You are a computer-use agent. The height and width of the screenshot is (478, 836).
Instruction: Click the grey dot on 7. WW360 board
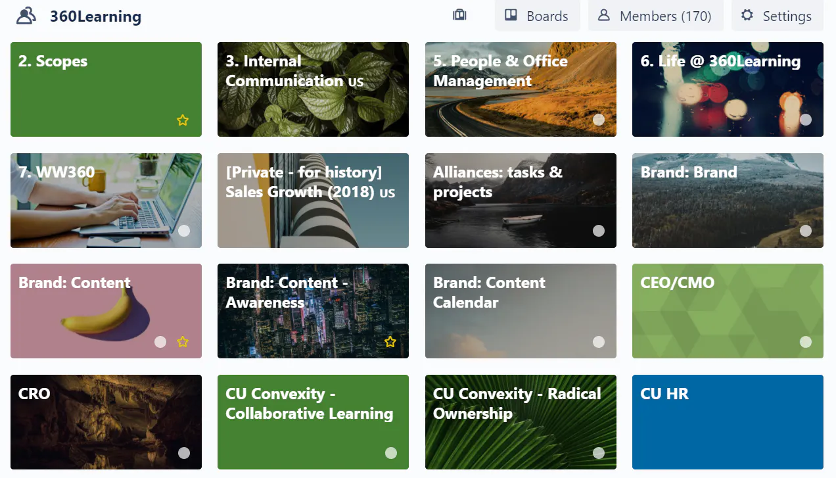(184, 231)
